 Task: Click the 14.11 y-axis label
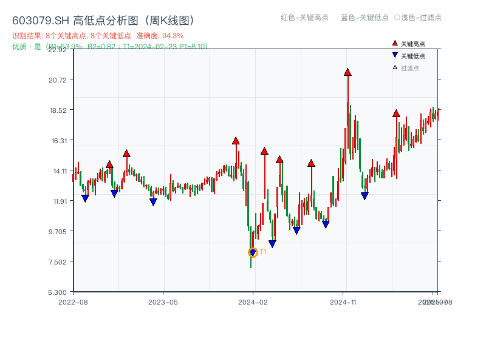pos(60,171)
